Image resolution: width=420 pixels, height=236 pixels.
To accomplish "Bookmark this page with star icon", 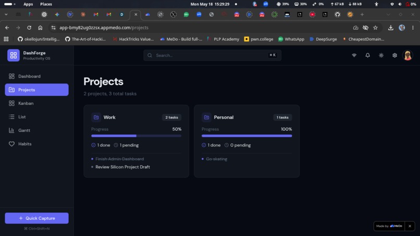I will tap(375, 28).
